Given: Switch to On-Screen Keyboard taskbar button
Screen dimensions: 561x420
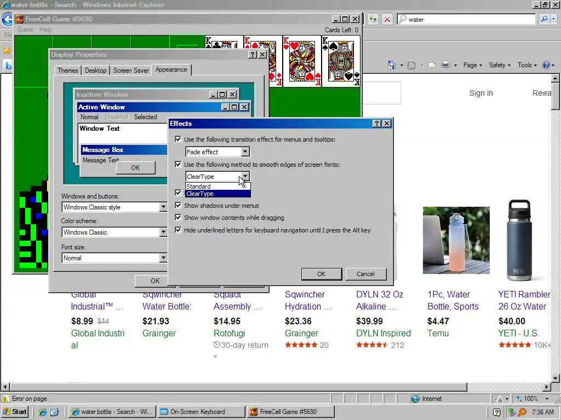Looking at the screenshot, I should pyautogui.click(x=201, y=412).
